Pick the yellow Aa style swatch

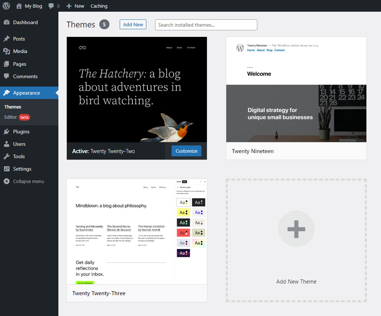(x=183, y=212)
